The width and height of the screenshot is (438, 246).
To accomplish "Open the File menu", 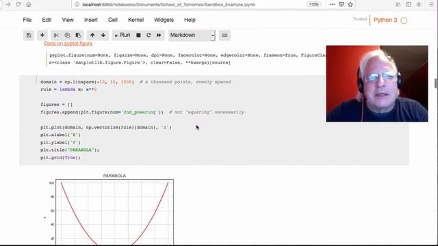I will (27, 20).
